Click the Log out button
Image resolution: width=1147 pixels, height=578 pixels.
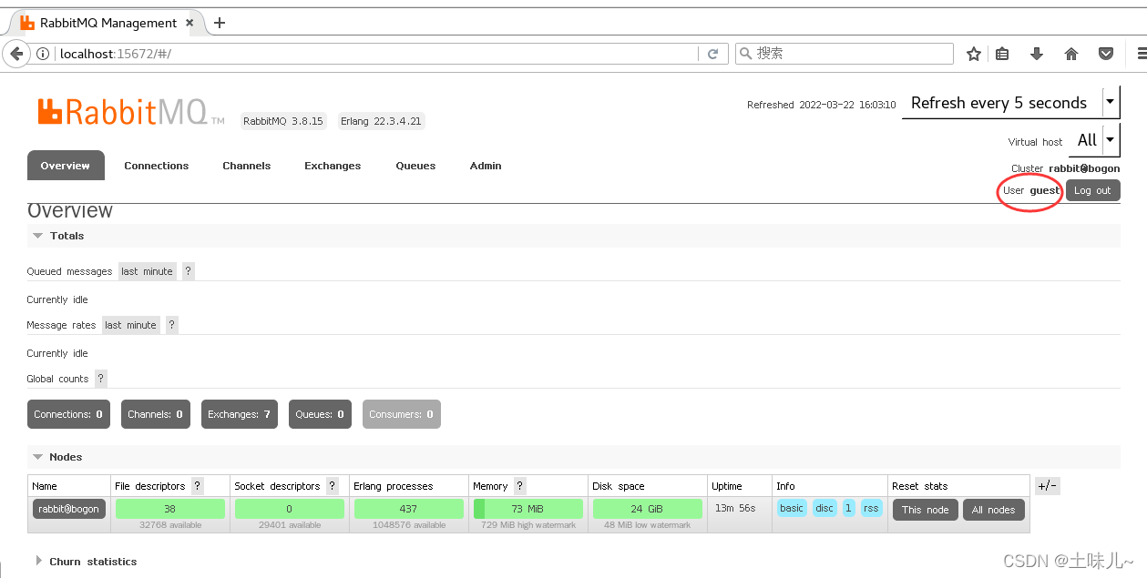pyautogui.click(x=1092, y=190)
